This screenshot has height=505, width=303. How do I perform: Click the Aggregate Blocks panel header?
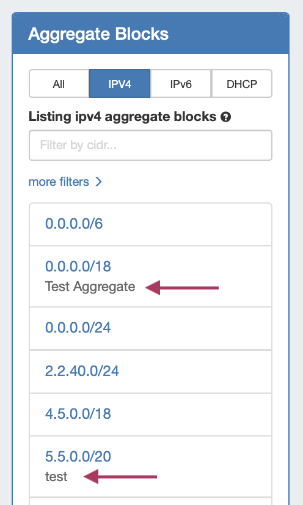(x=150, y=34)
